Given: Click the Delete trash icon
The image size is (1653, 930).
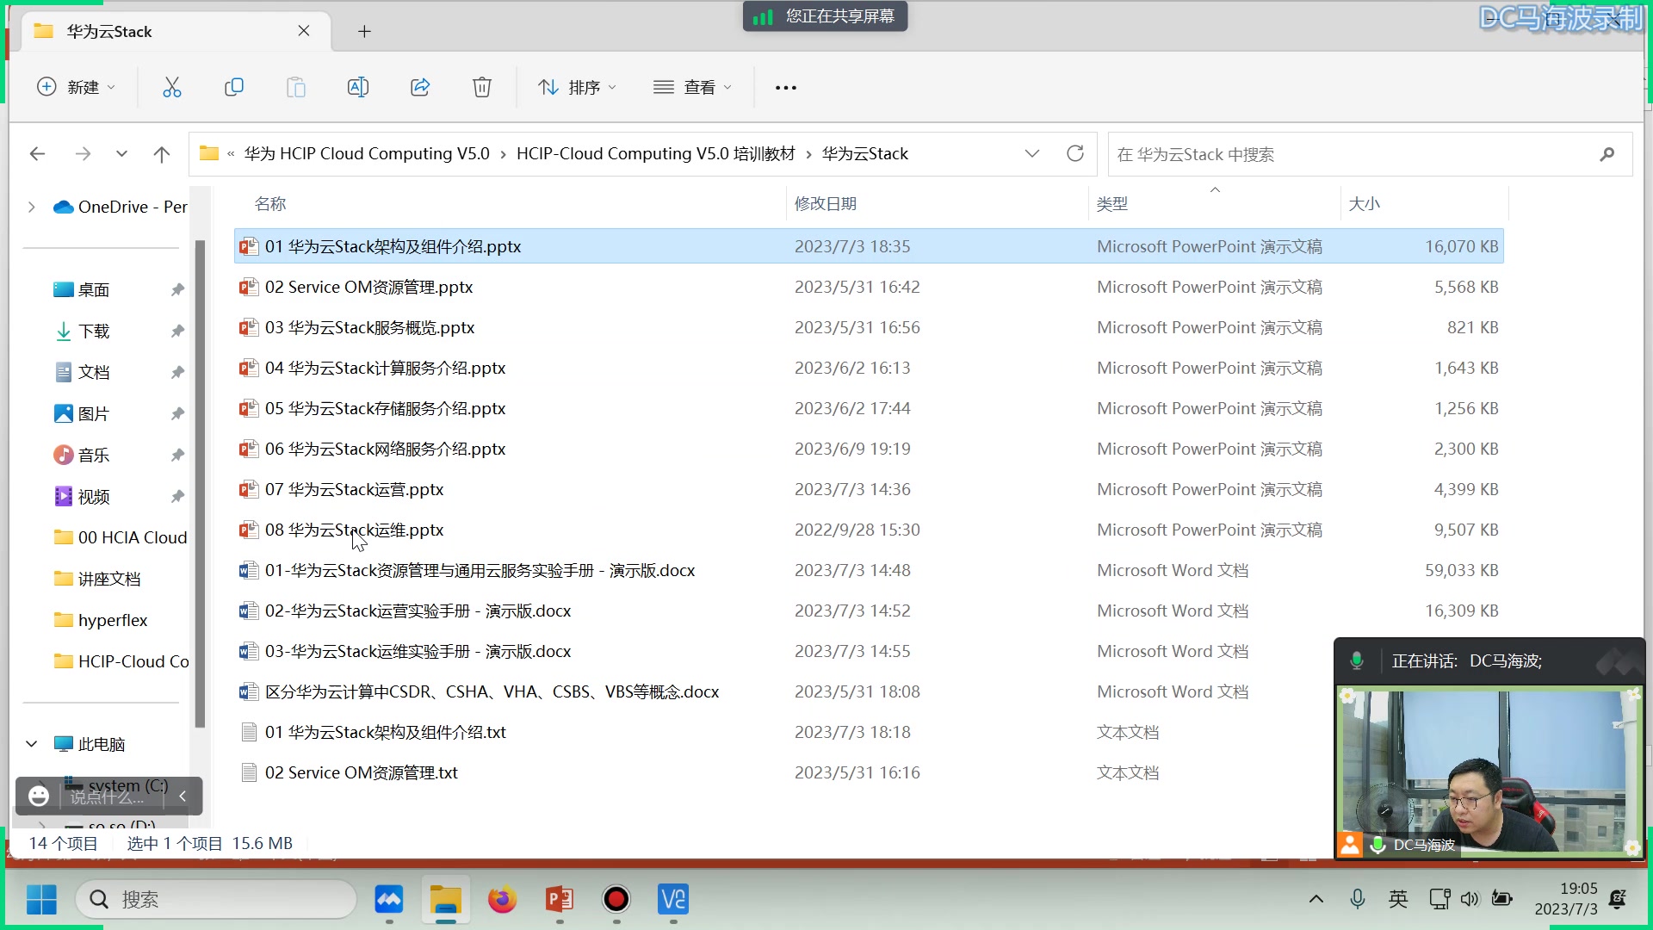Looking at the screenshot, I should tap(482, 87).
